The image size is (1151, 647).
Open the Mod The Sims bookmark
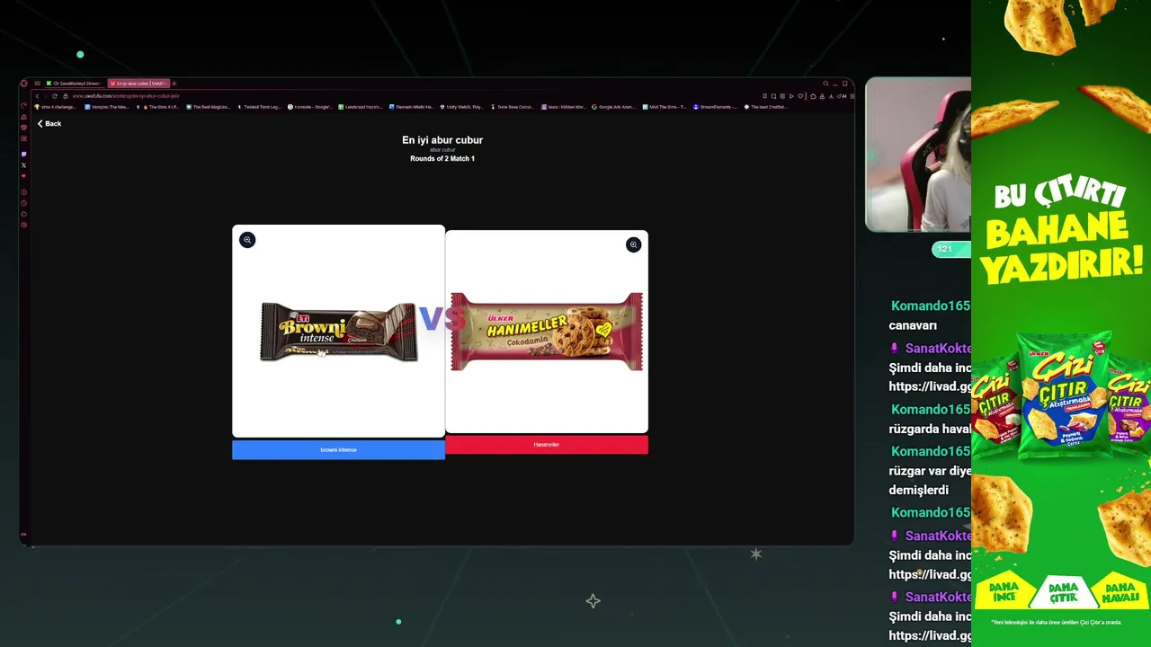pyautogui.click(x=666, y=107)
